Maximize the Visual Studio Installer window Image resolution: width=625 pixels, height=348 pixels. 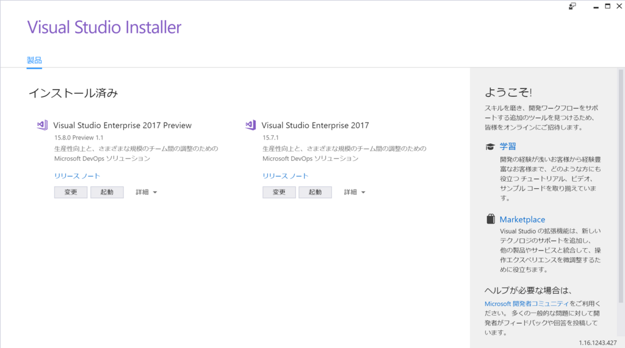coord(607,6)
